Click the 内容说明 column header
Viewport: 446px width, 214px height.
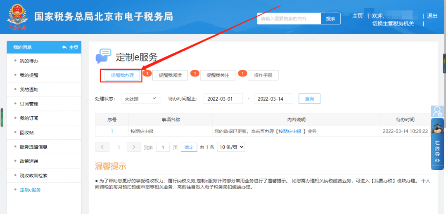[297, 120]
